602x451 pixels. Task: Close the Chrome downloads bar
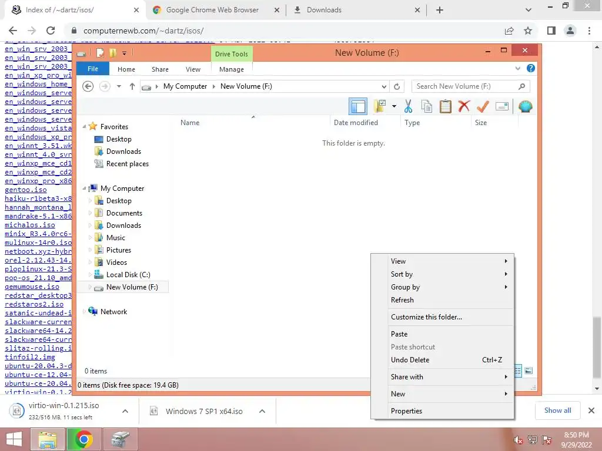[591, 410]
